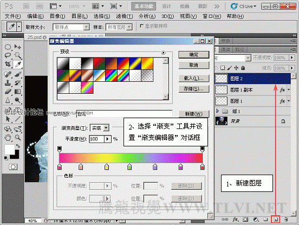Select the green color stop
This screenshot has height=225, width=299.
(x=129, y=166)
